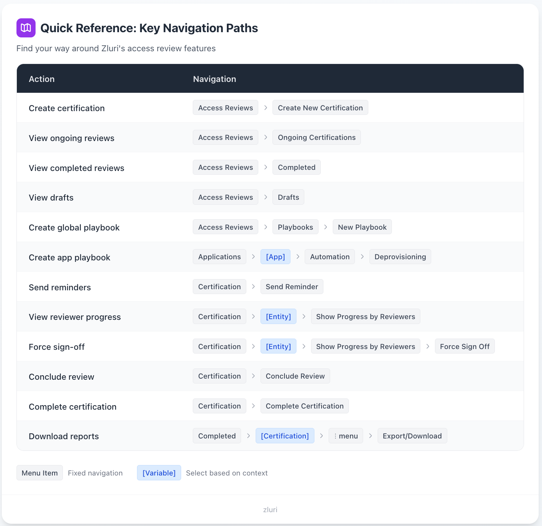The height and width of the screenshot is (526, 542).
Task: Click the Menu Item legend chip
Action: tap(40, 473)
